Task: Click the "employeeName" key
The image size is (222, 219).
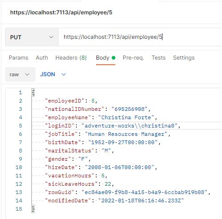Action: click(68, 117)
